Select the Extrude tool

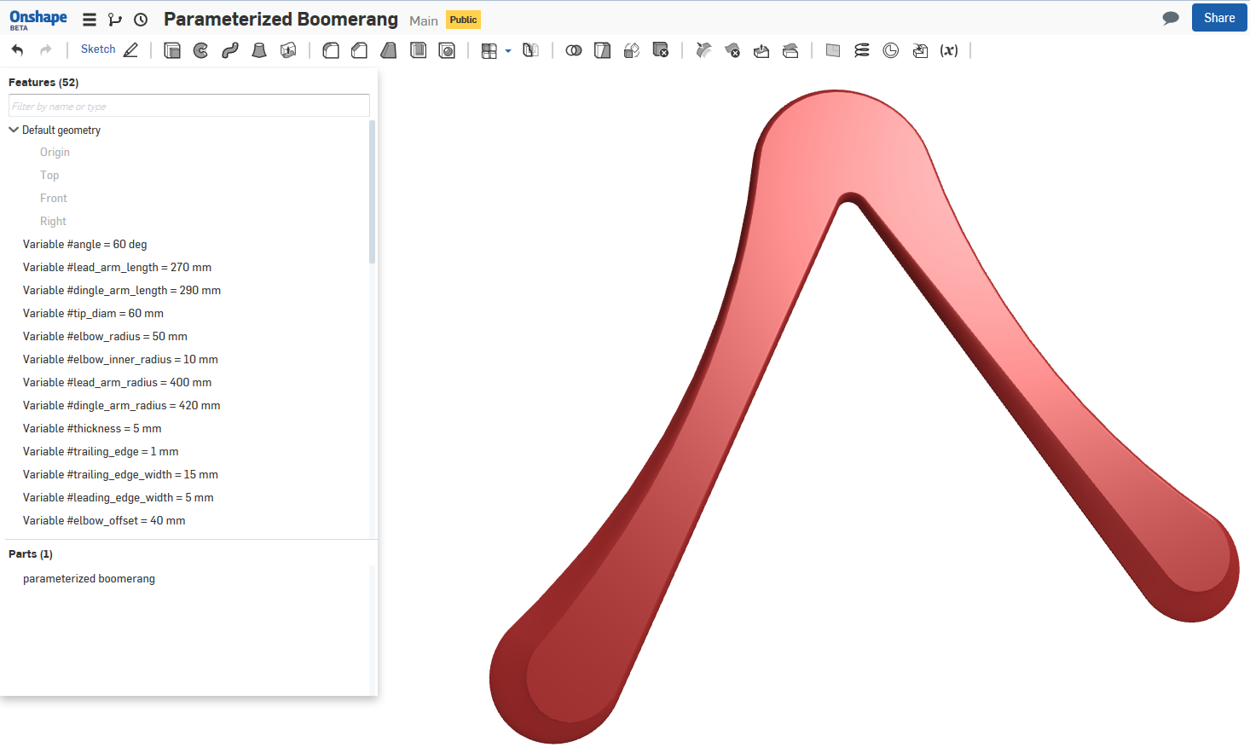(172, 50)
